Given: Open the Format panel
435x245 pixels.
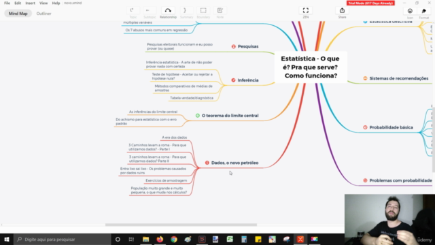Looking at the screenshot, I should (424, 11).
